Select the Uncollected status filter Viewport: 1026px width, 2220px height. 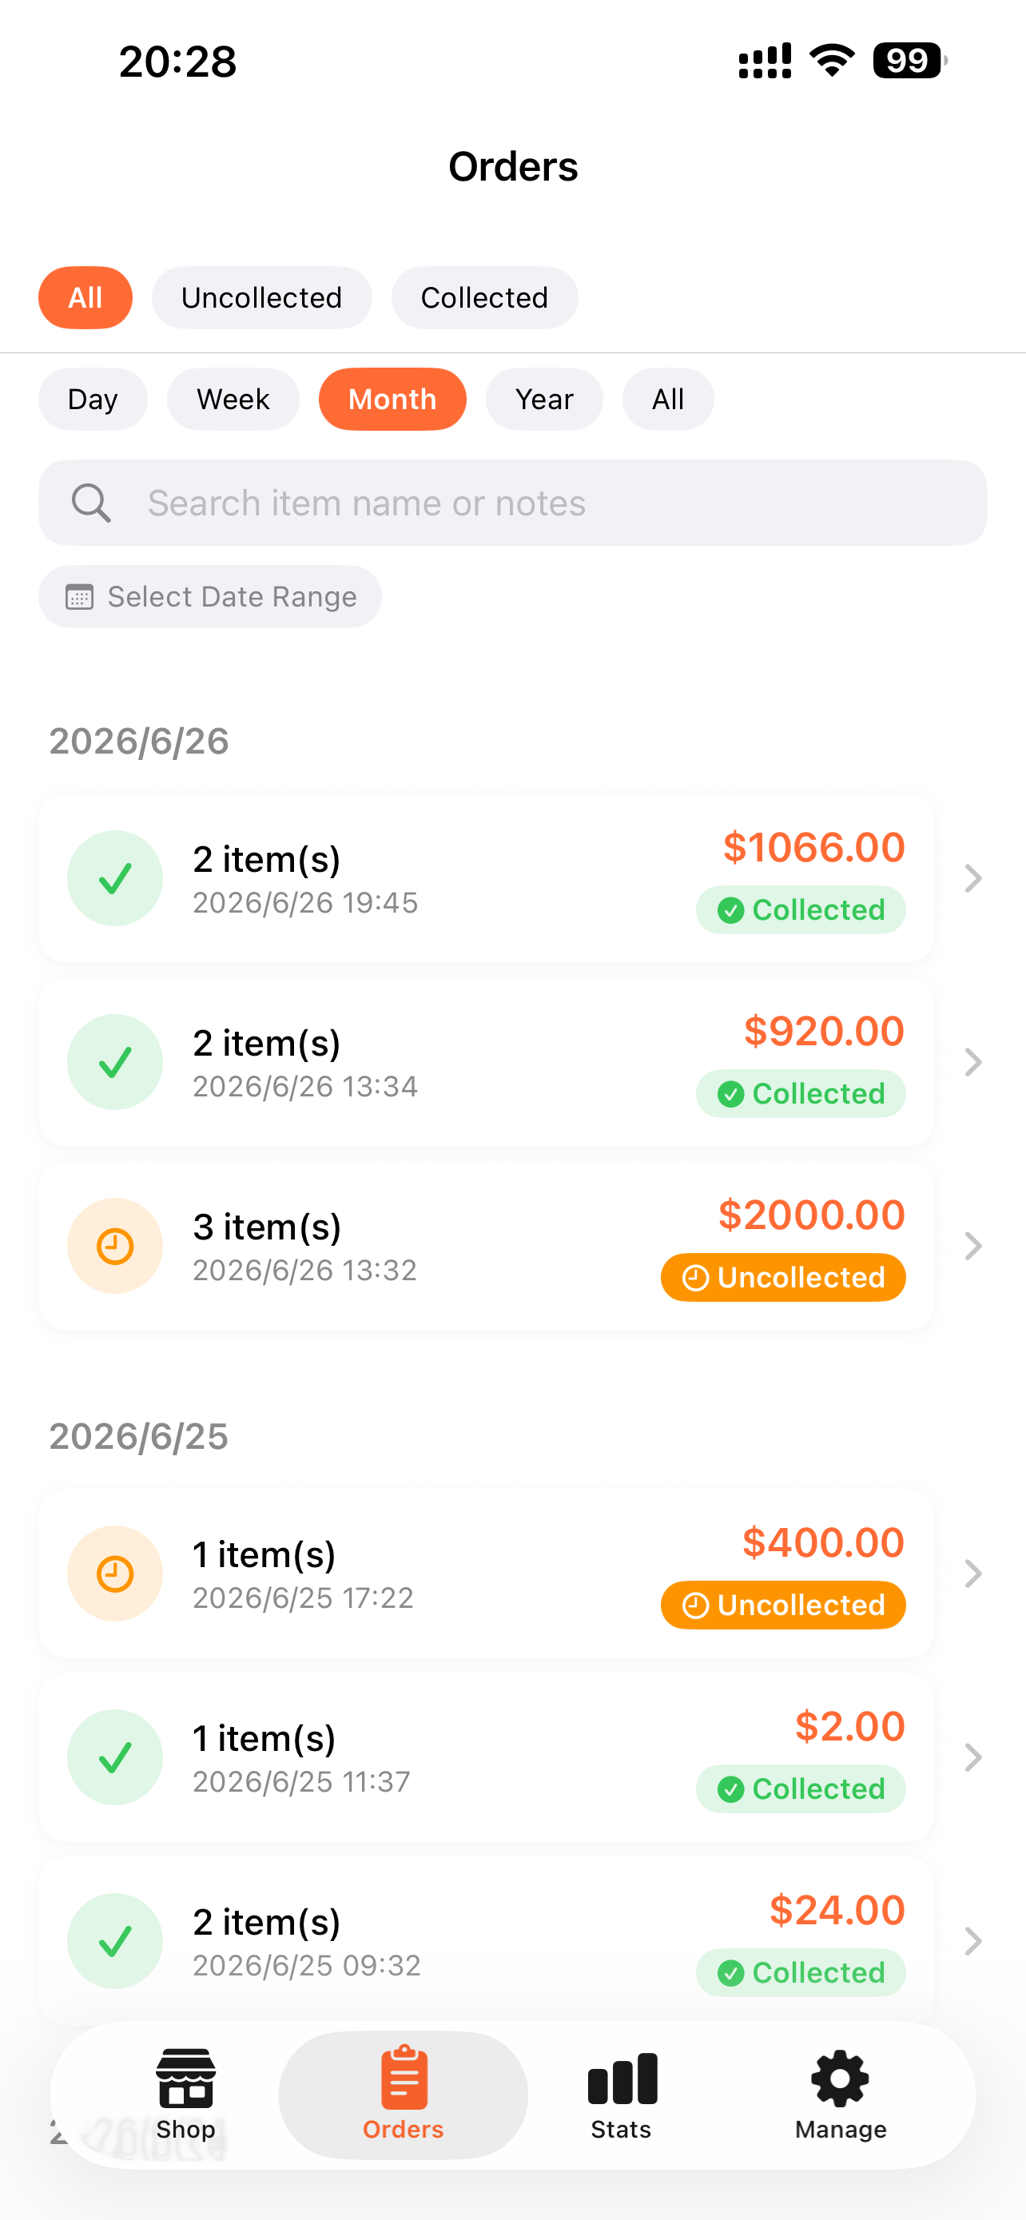pyautogui.click(x=262, y=297)
